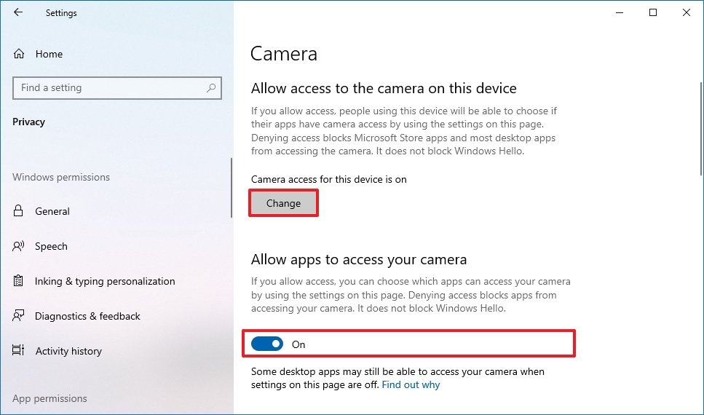This screenshot has width=704, height=415.
Task: Open the General privacy settings
Action: click(52, 211)
